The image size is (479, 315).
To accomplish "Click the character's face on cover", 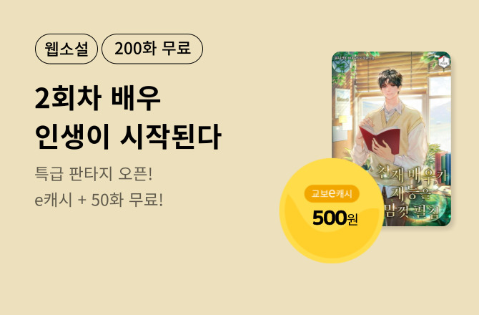I will click(390, 89).
